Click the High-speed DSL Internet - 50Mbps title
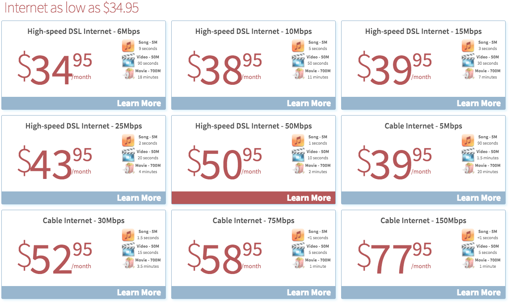This screenshot has height=303, width=511. [x=253, y=126]
